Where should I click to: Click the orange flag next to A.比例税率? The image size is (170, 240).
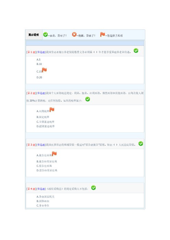click(52, 110)
